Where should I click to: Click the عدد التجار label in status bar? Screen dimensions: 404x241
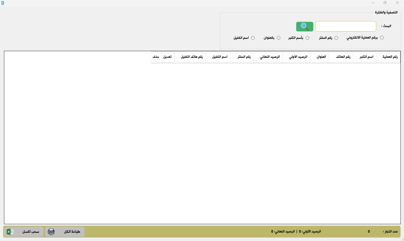(390, 232)
